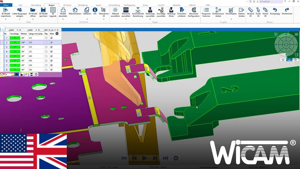Viewport: 300px width, 169px height.
Task: Start the Postprozessor
Action: click(x=218, y=10)
